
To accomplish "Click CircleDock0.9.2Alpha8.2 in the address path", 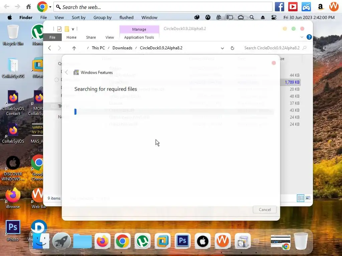I will tap(161, 48).
